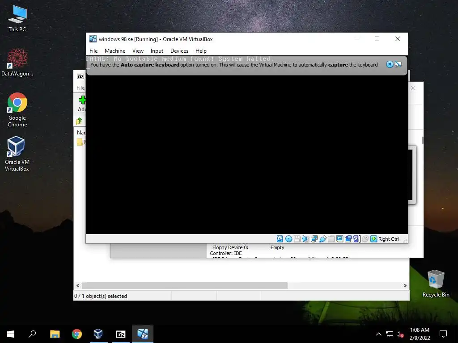Open the Input menu
The image size is (458, 343).
click(157, 51)
